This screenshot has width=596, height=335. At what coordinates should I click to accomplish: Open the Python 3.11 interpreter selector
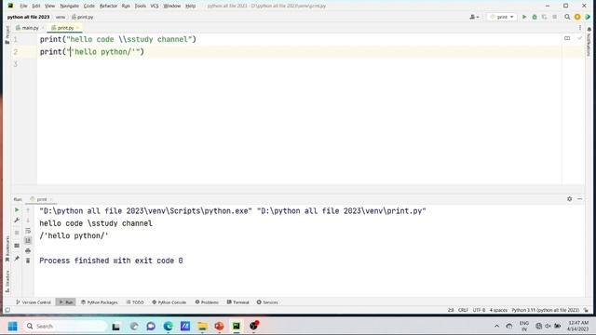pos(545,310)
